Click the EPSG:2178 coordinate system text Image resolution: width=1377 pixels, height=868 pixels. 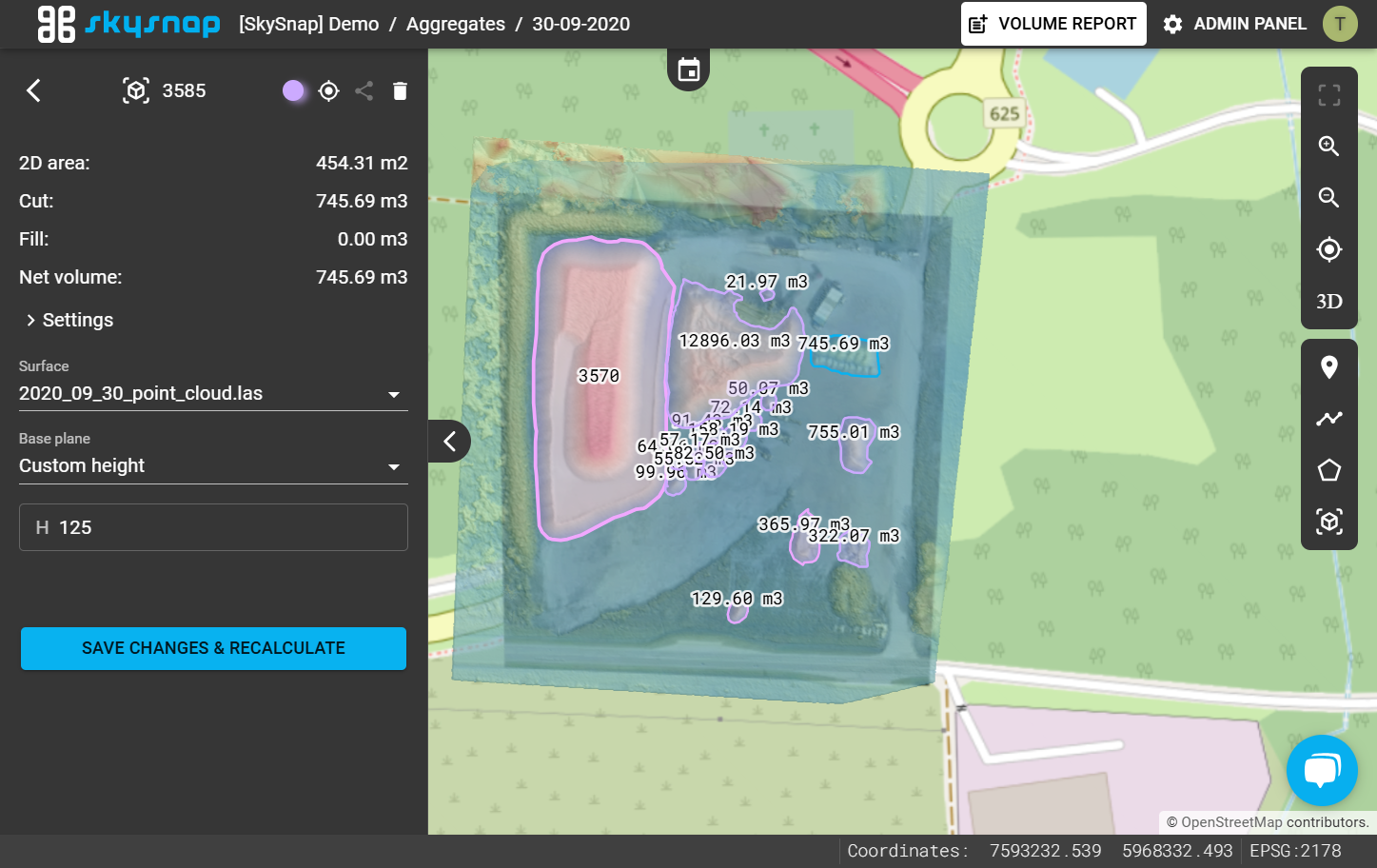click(1295, 851)
